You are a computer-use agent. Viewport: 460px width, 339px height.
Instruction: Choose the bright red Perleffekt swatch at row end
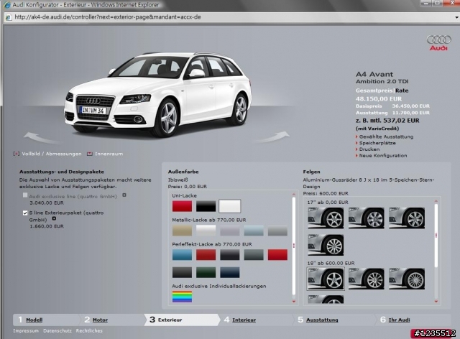pos(277,255)
